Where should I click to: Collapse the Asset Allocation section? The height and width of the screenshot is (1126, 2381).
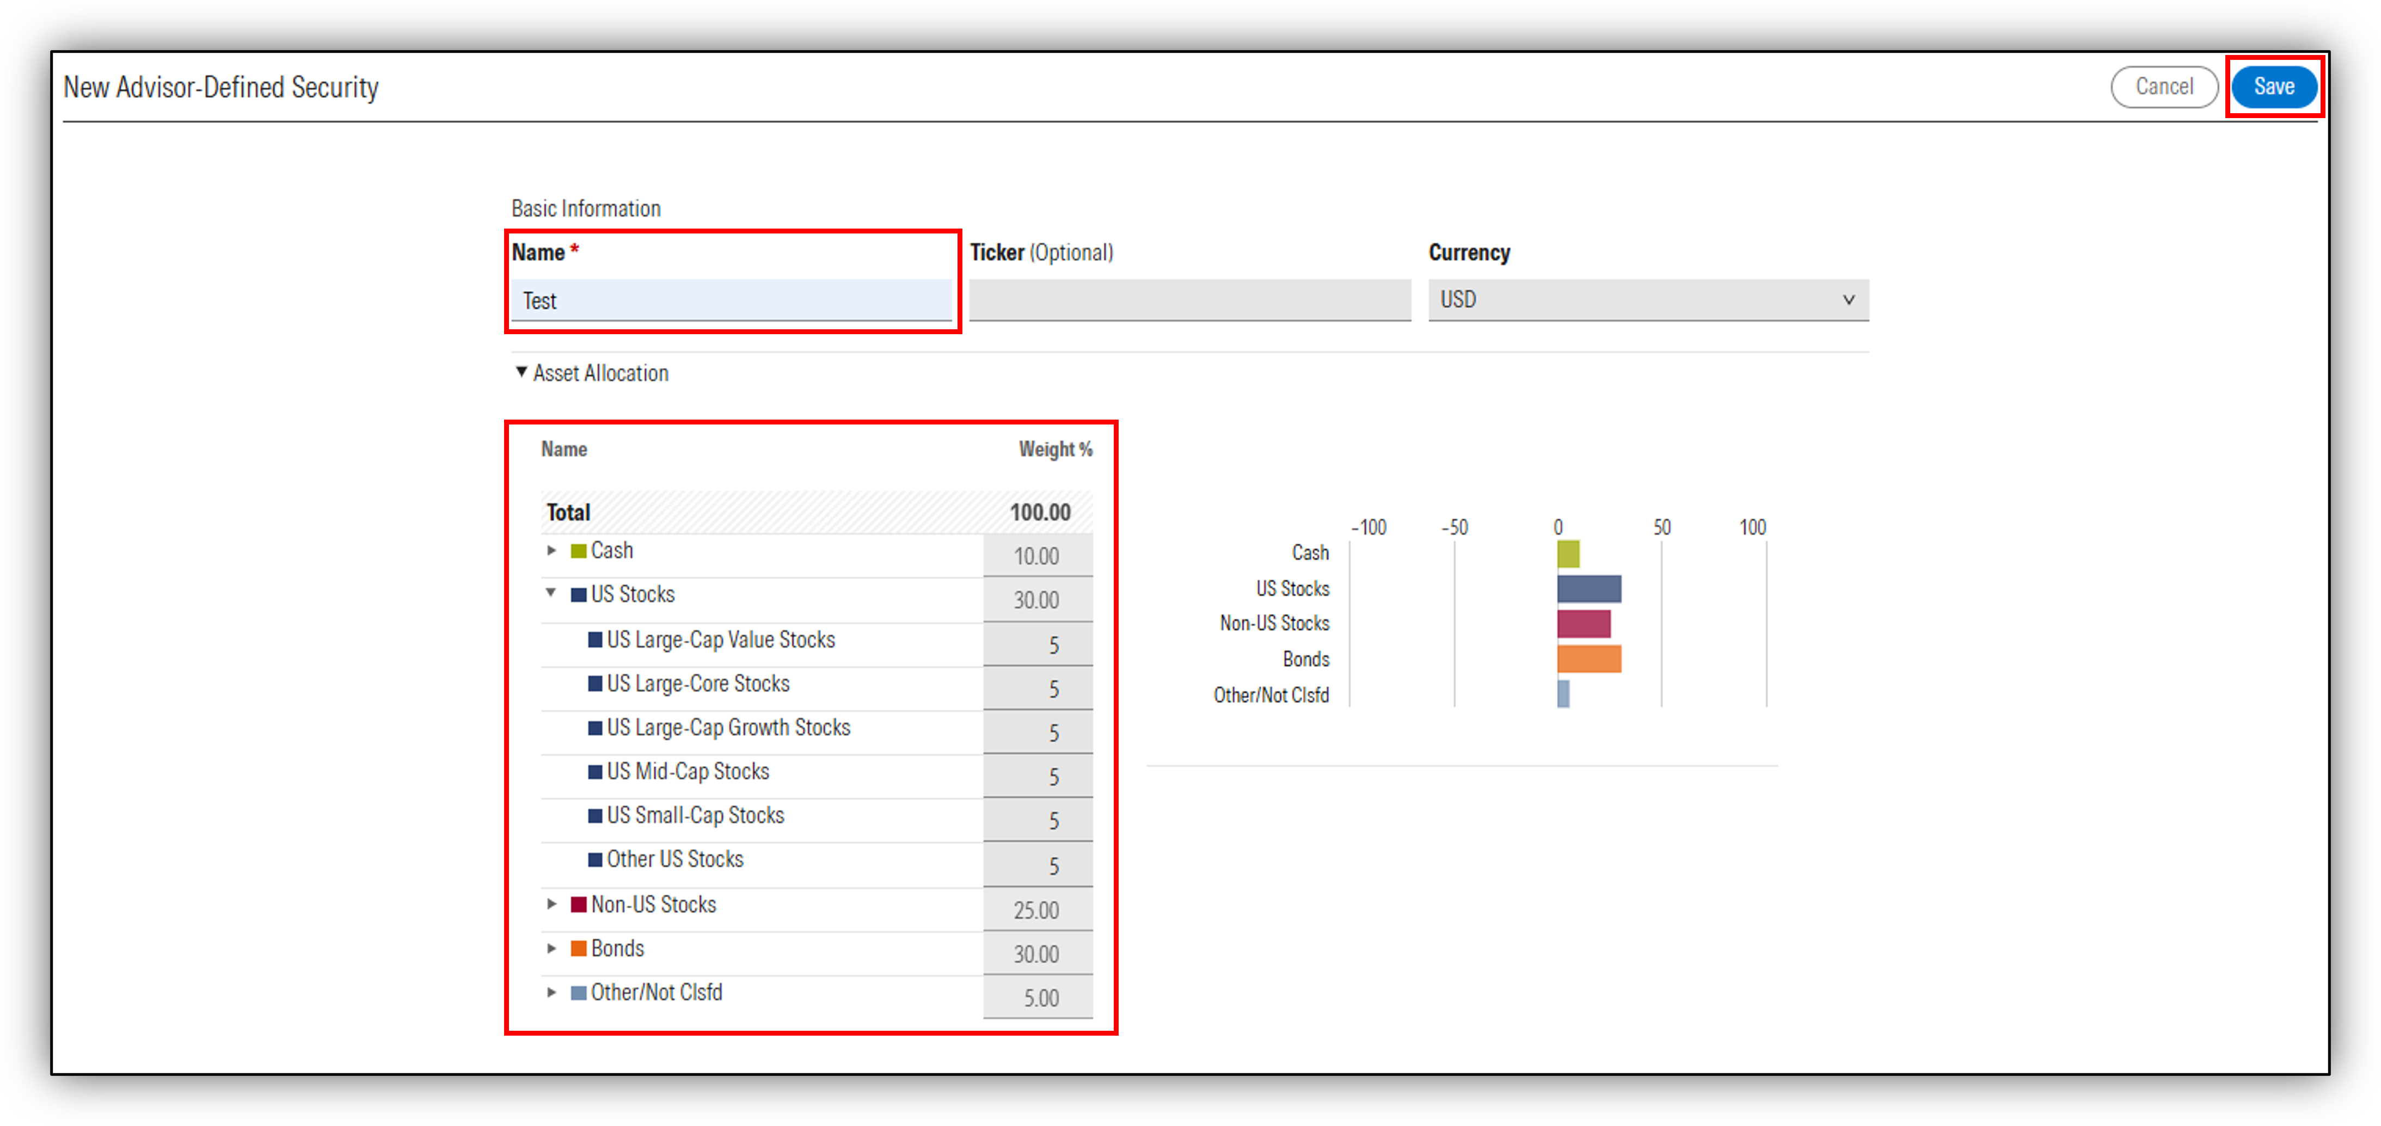tap(521, 372)
